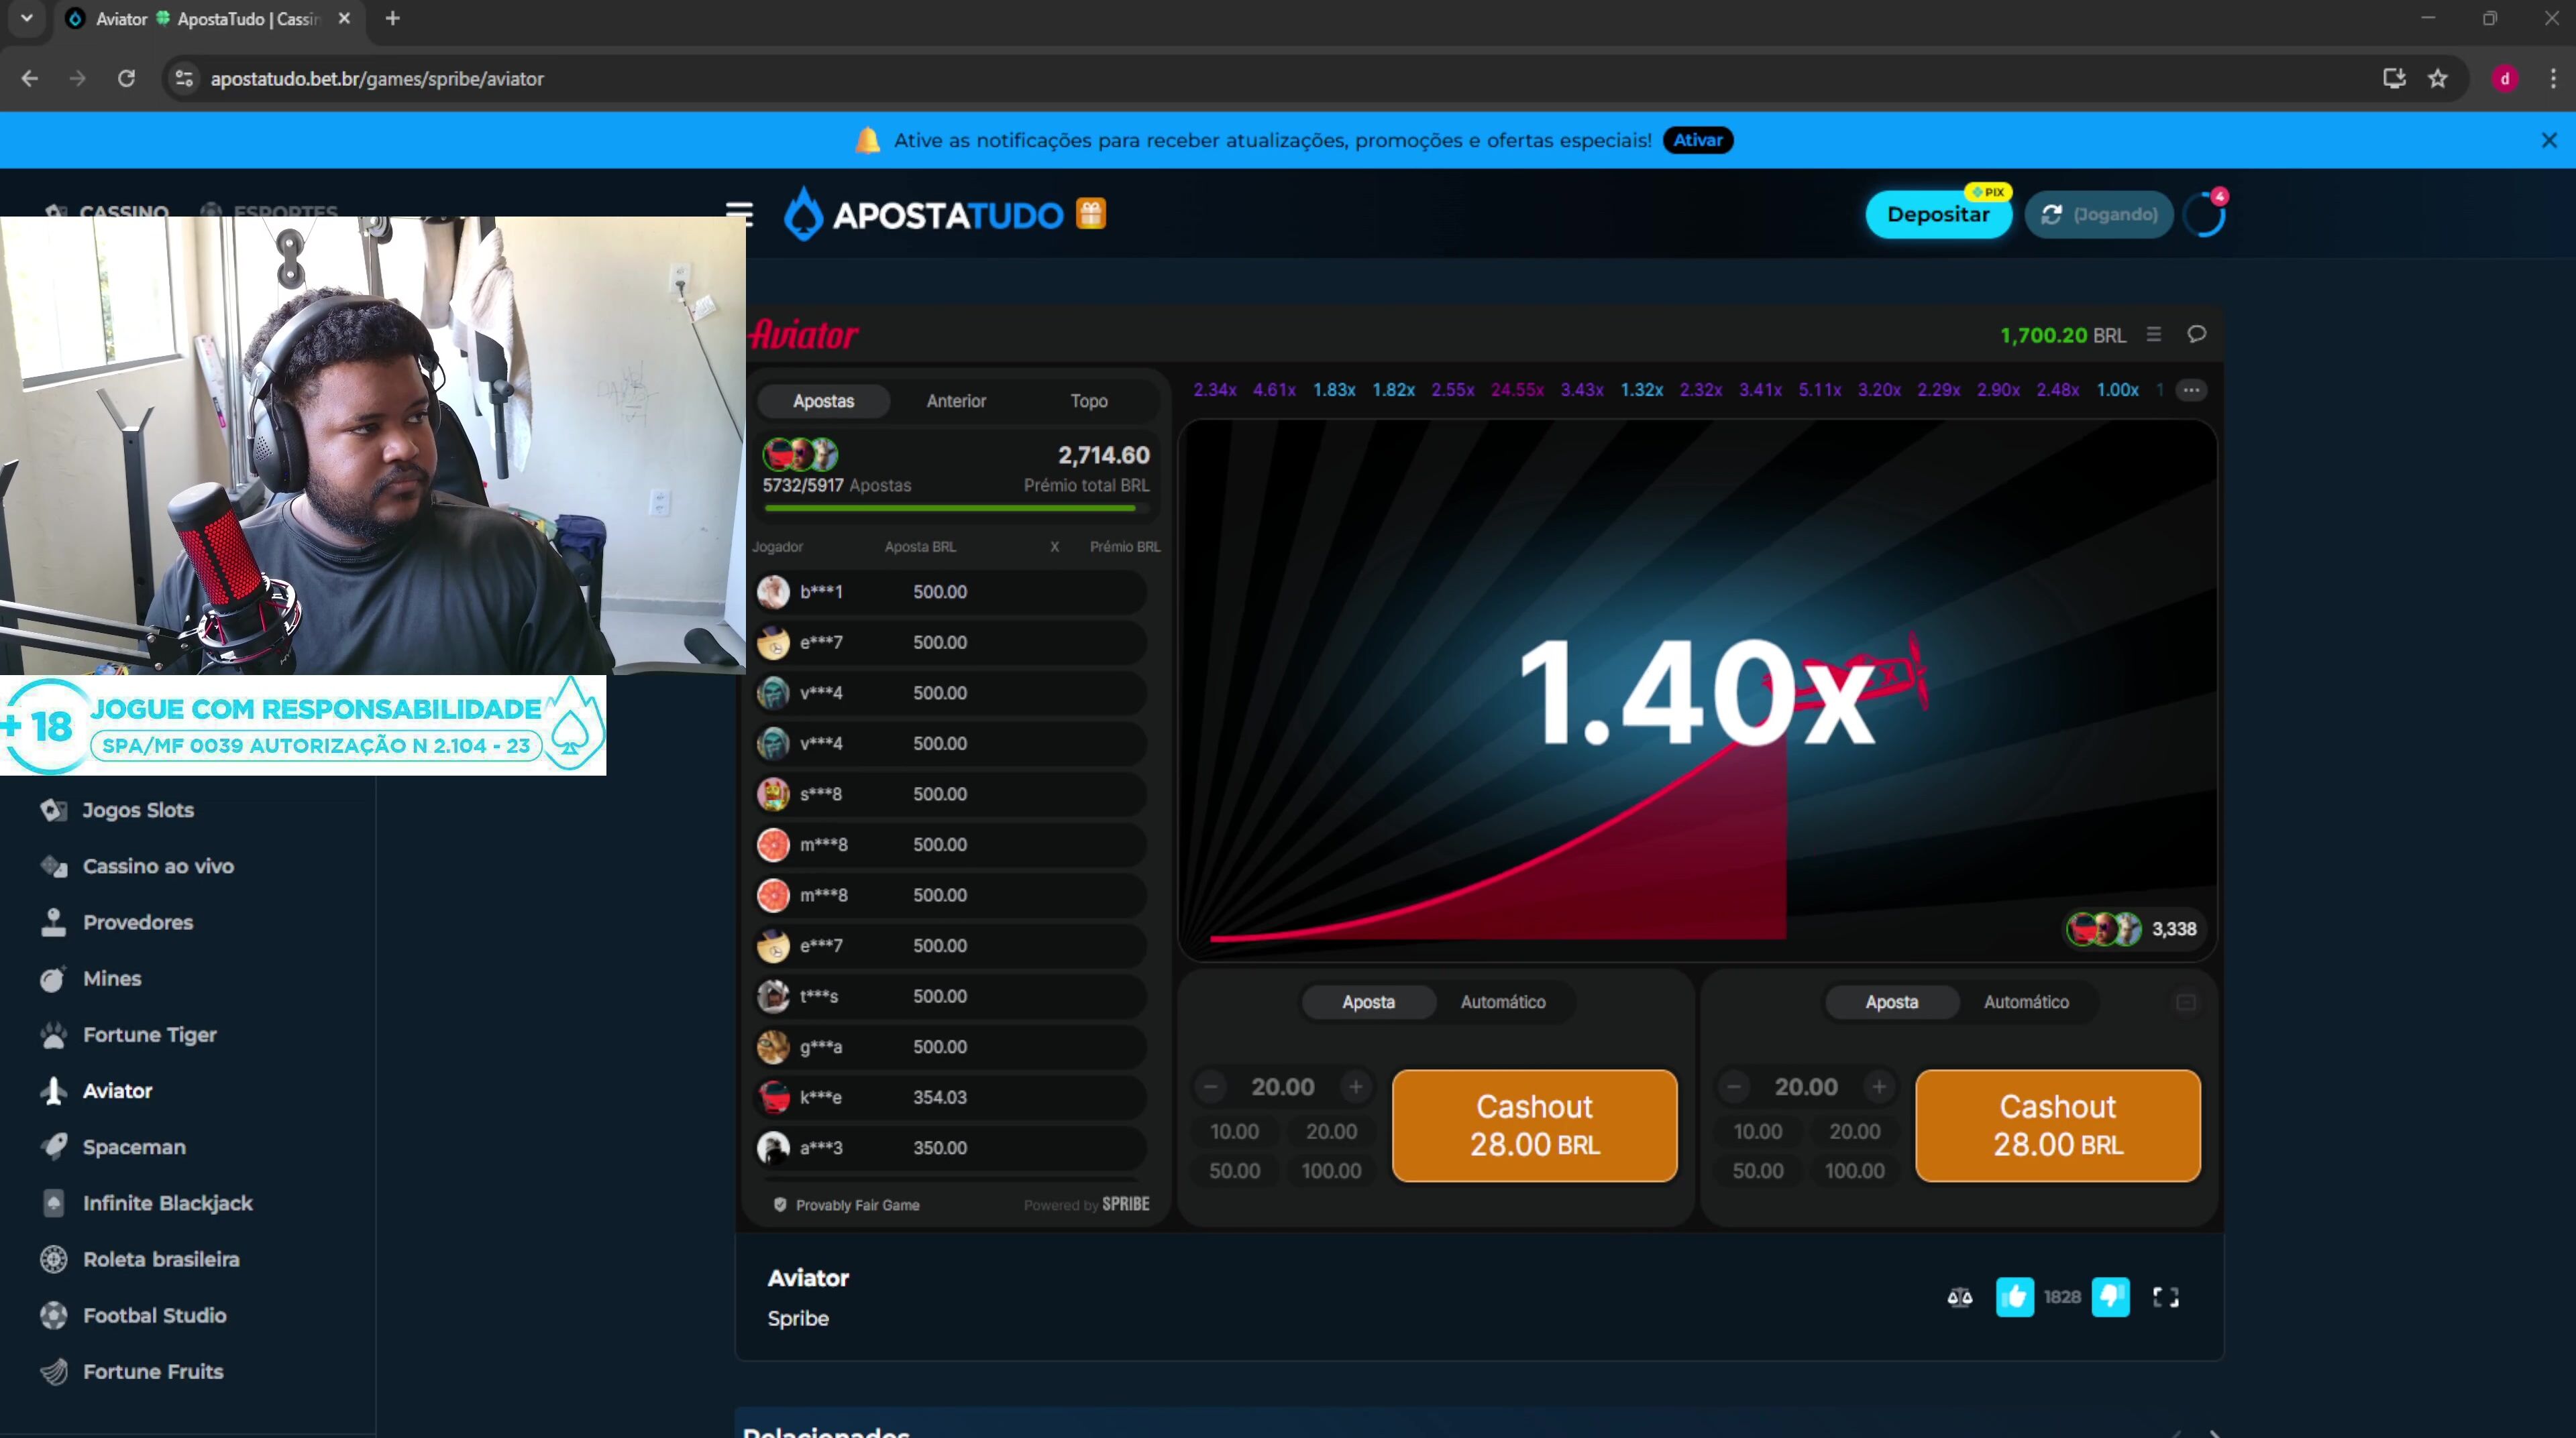Open the Aviator game menu lines icon
2576x1438 pixels.
click(x=2154, y=335)
